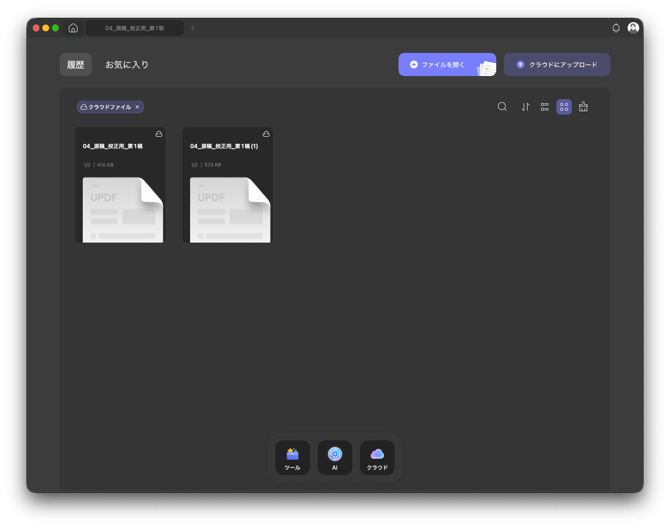
Task: Open the クラウド storage button
Action: pyautogui.click(x=377, y=458)
